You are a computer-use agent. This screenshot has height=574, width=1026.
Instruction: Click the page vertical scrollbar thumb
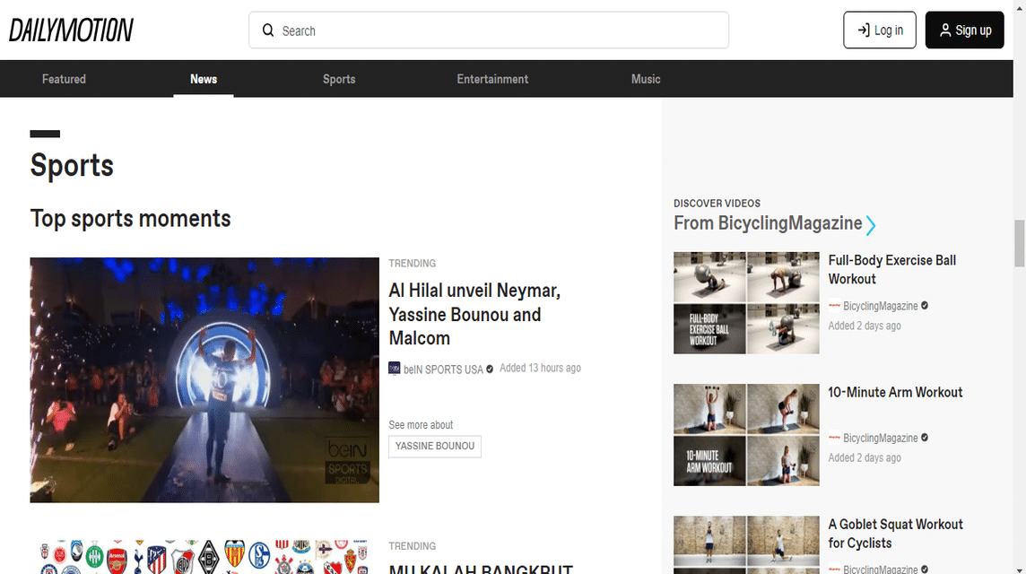[1019, 243]
